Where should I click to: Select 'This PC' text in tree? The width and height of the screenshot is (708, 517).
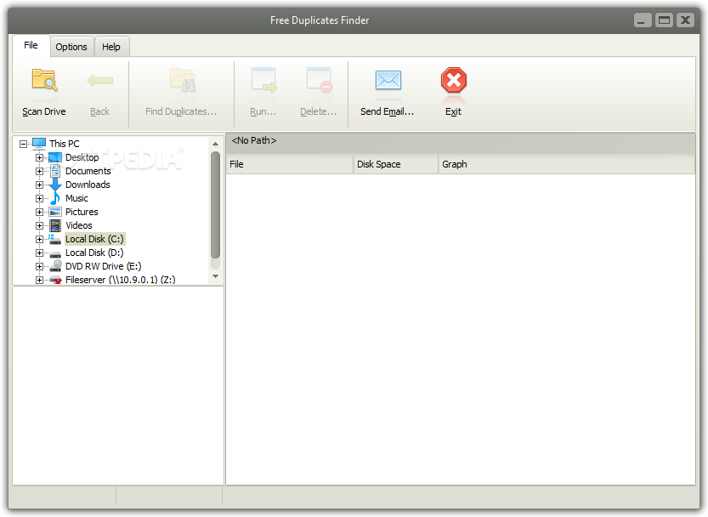(x=64, y=144)
